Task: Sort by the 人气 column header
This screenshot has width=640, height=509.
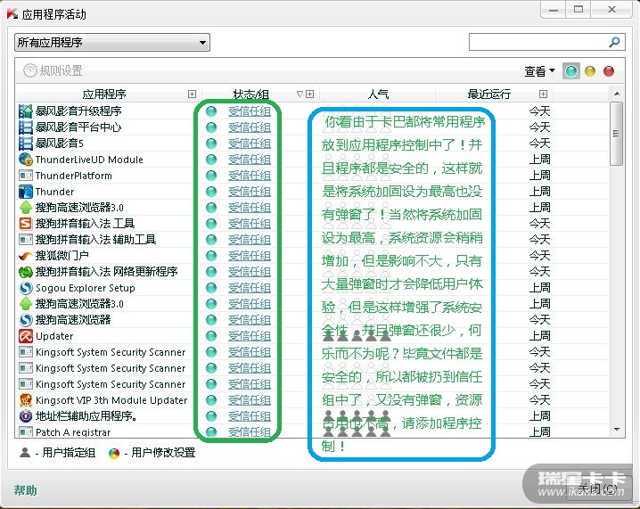Action: click(x=378, y=94)
